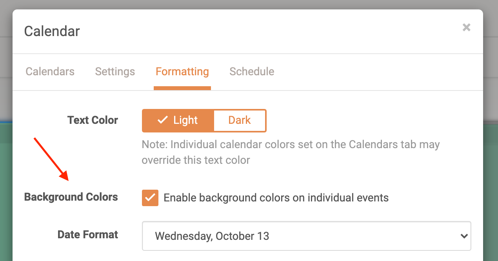Open the Settings tab
The width and height of the screenshot is (498, 261).
click(115, 71)
